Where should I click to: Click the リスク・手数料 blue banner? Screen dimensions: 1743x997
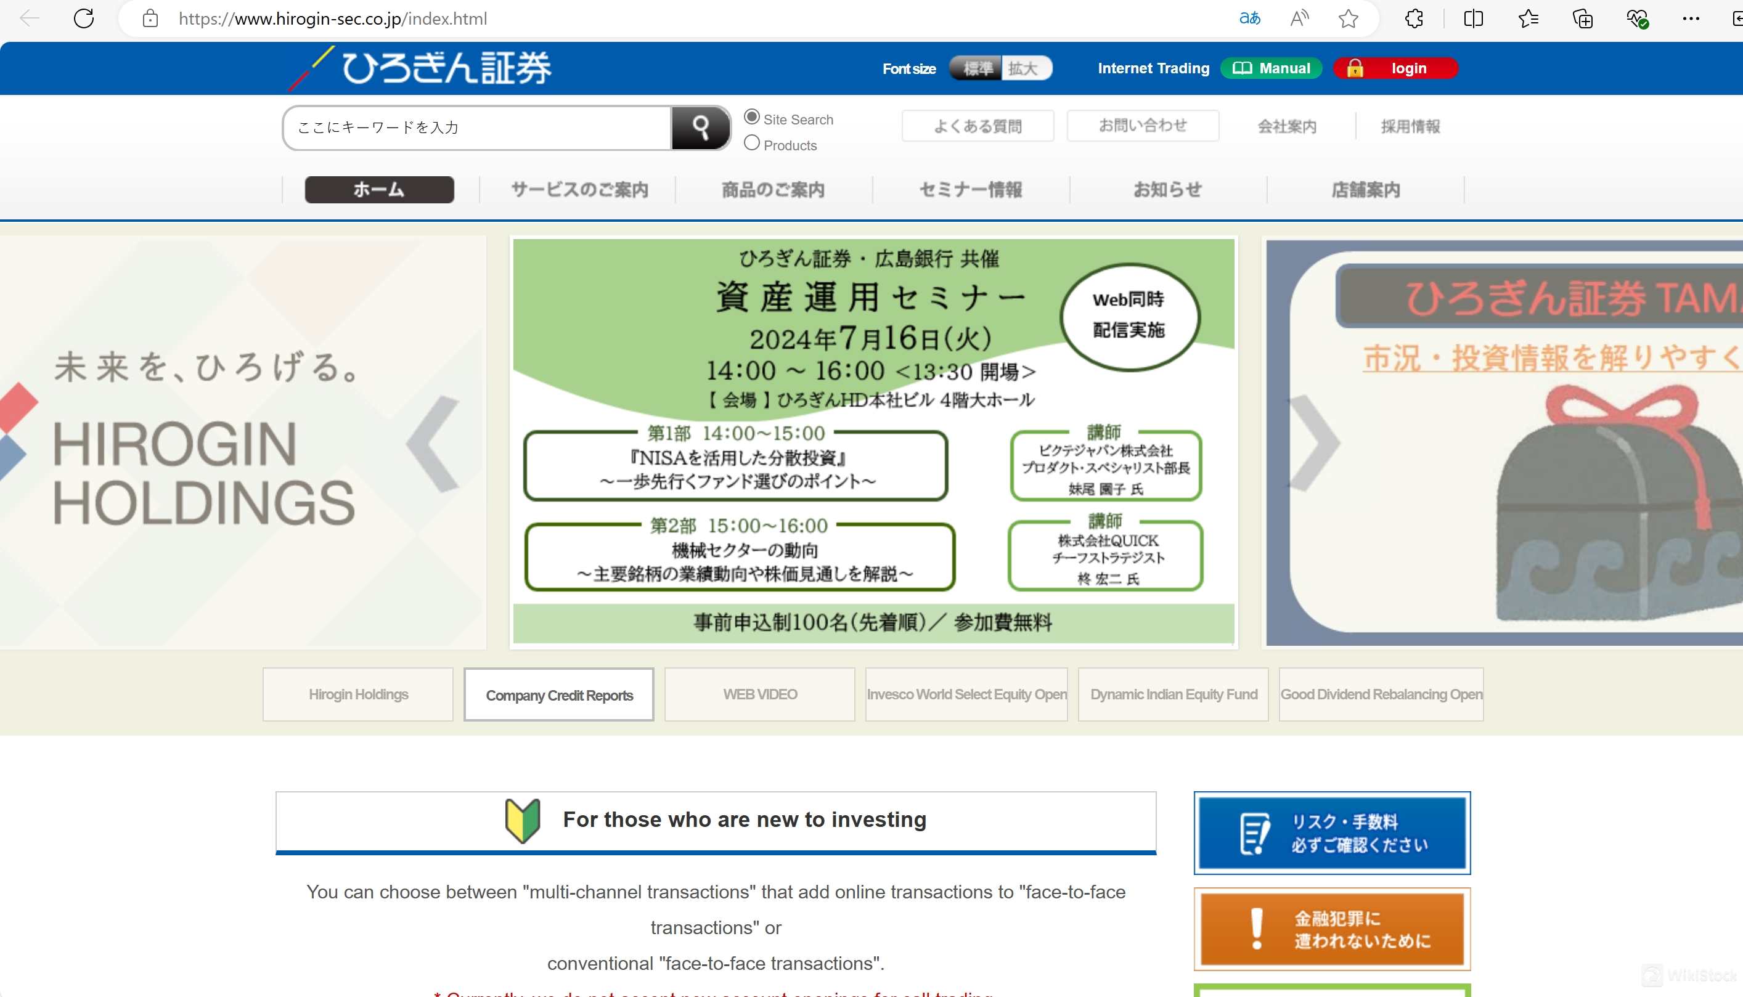(1332, 832)
